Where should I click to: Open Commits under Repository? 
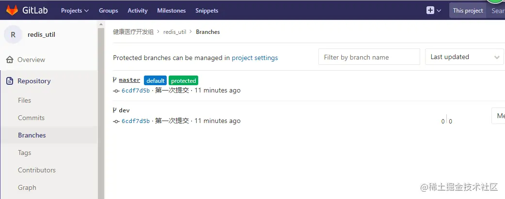(x=31, y=118)
